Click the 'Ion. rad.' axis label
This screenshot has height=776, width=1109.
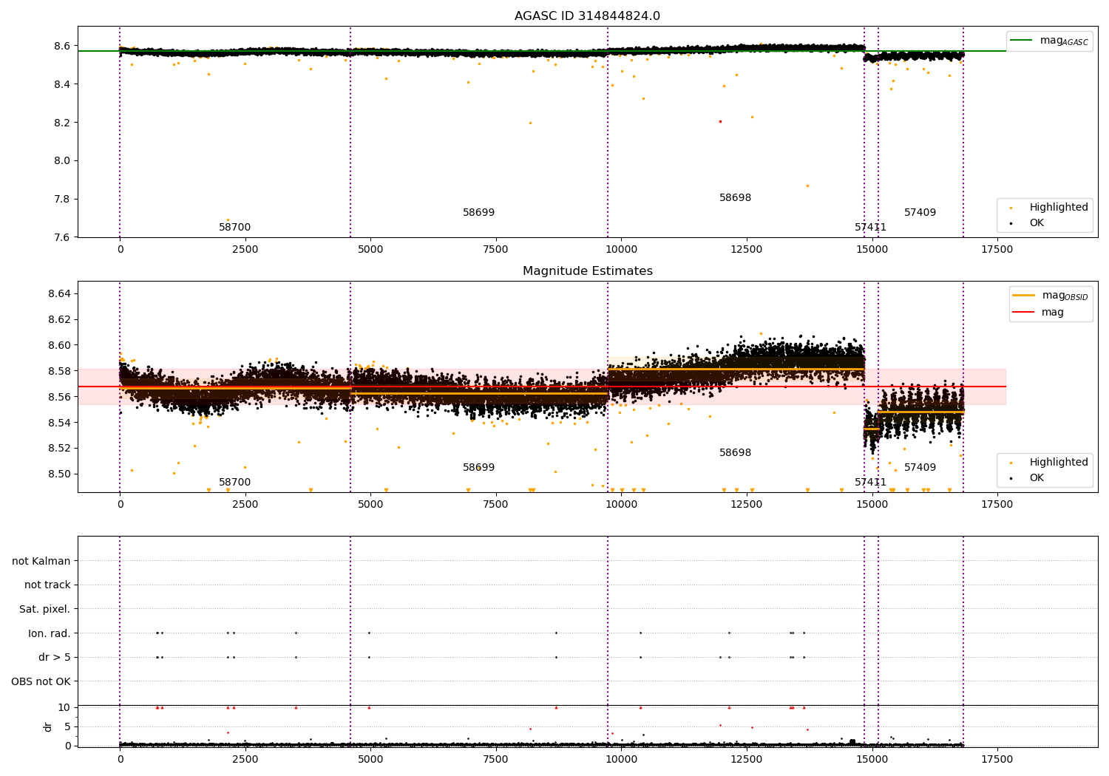pyautogui.click(x=50, y=633)
